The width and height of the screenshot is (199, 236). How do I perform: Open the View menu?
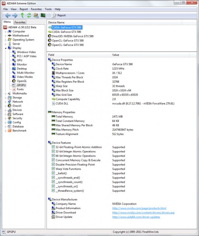tap(13, 9)
